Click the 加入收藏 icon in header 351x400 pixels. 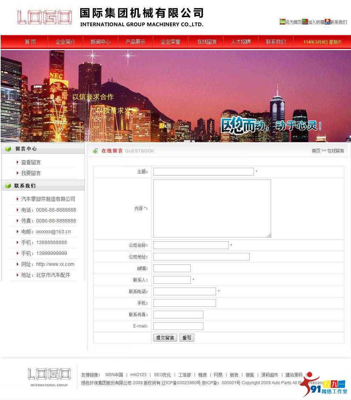point(306,22)
